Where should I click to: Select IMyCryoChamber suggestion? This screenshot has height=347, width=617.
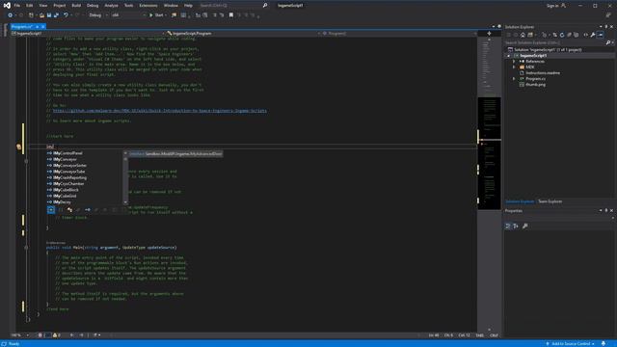(x=68, y=184)
